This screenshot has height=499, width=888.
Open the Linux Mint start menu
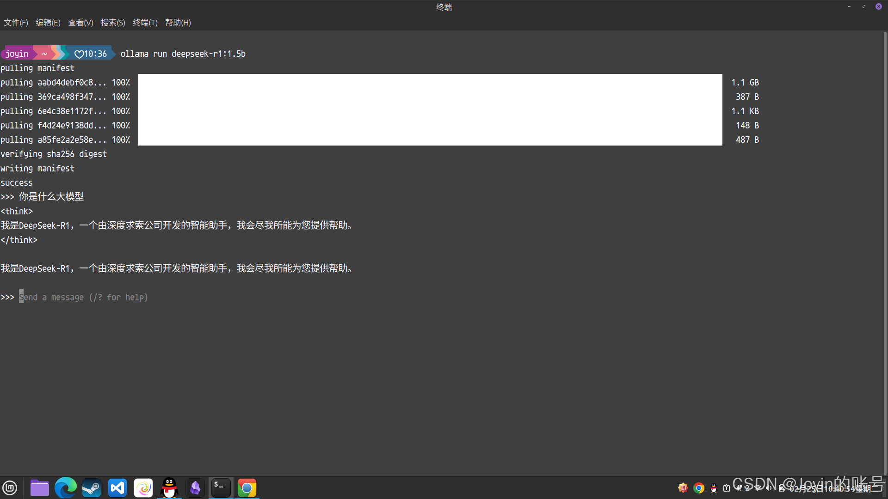tap(10, 488)
